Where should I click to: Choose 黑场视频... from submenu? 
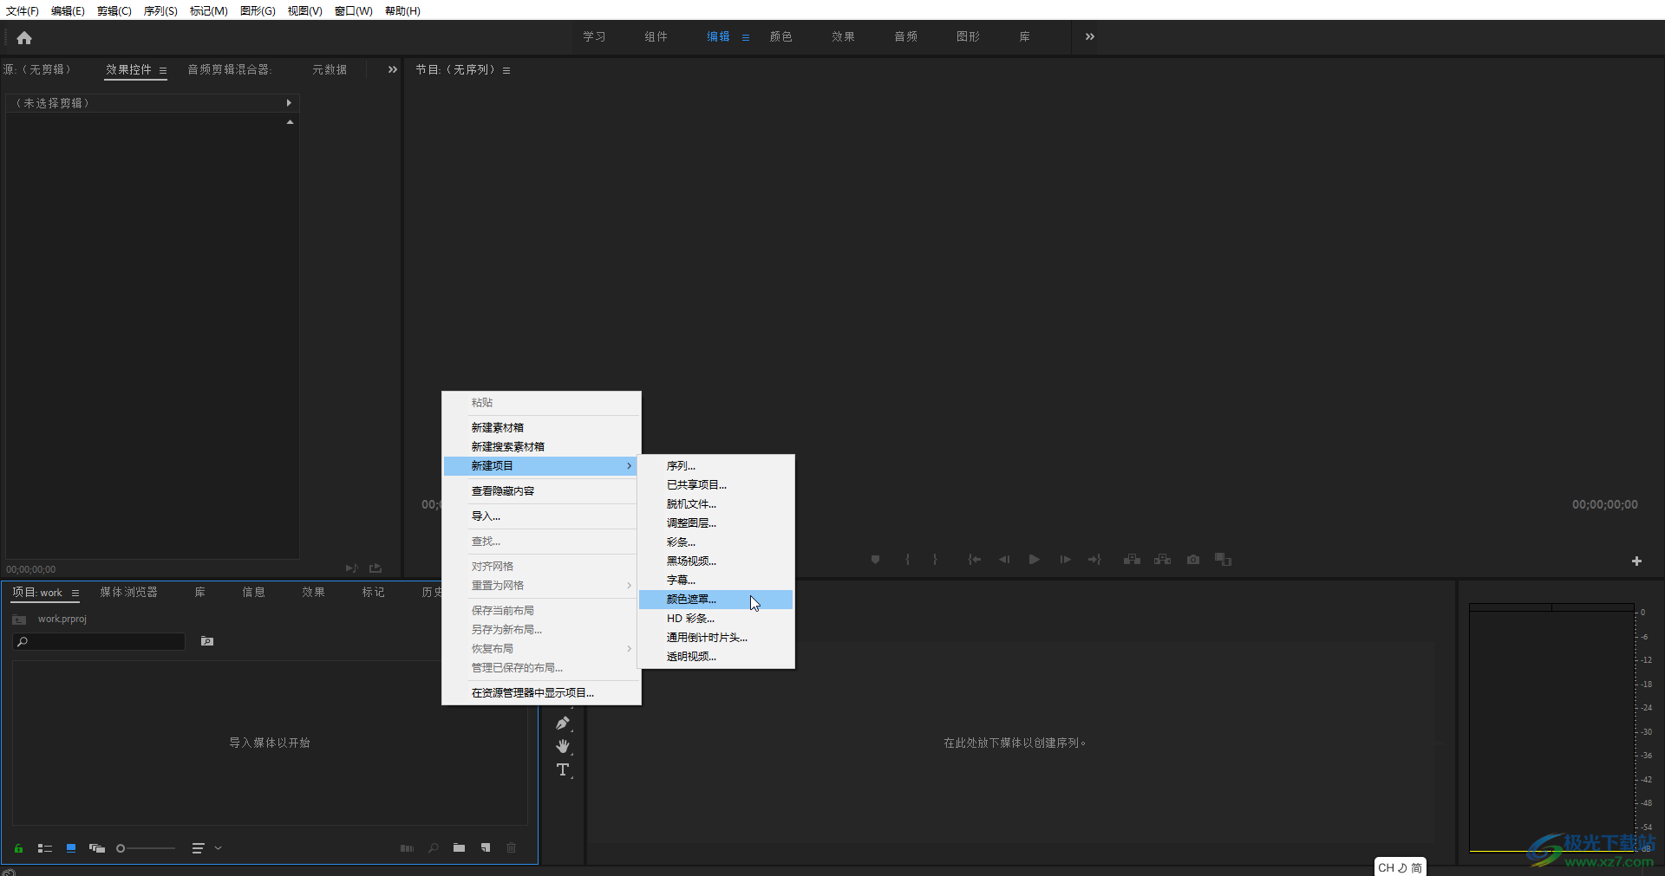(715, 561)
